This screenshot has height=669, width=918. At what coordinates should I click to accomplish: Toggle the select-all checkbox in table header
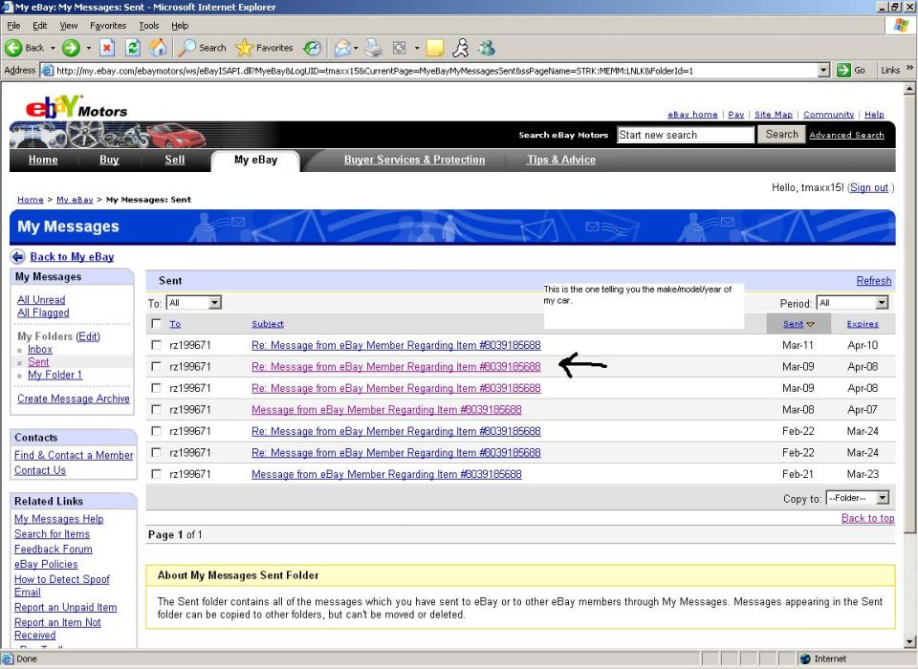coord(156,324)
